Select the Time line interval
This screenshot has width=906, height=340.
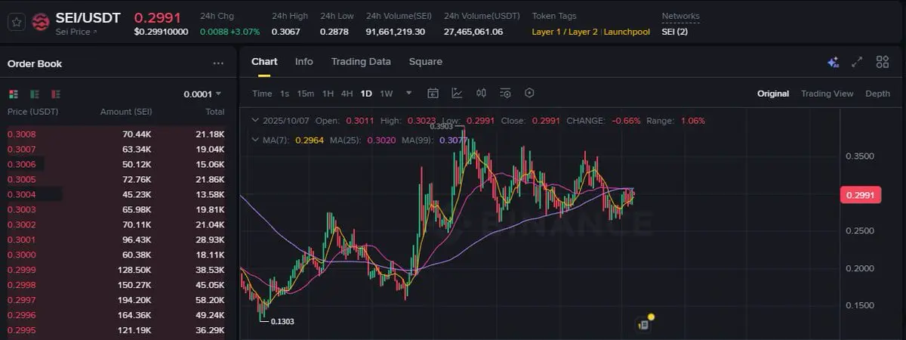click(262, 94)
